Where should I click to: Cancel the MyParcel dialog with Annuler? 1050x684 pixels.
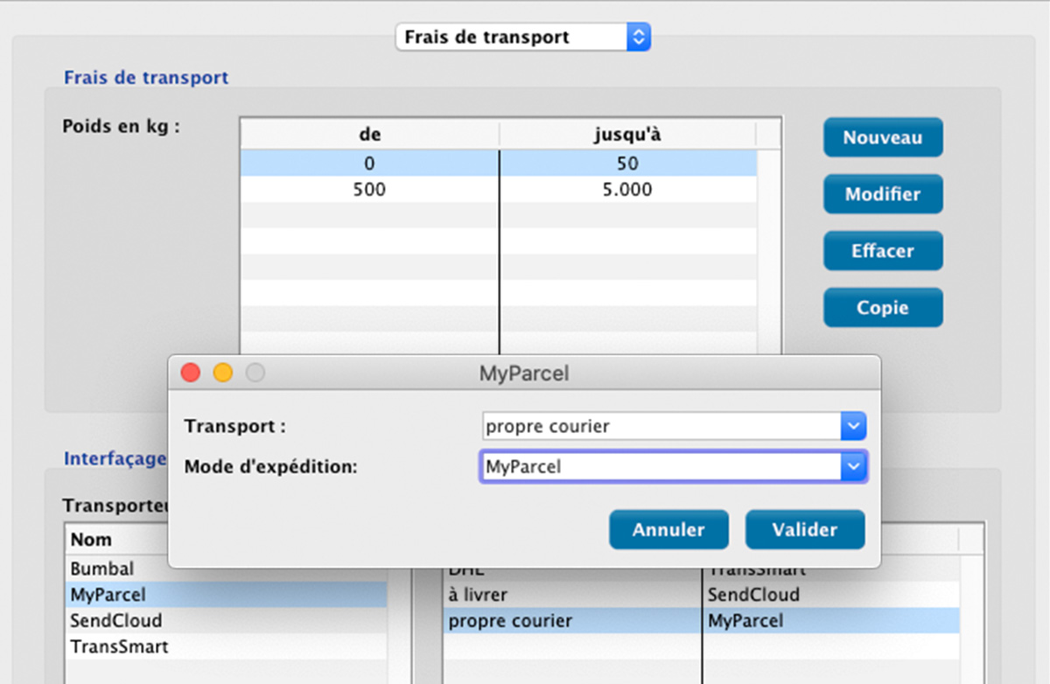coord(668,529)
